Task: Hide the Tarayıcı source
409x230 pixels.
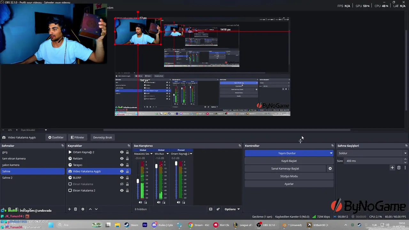Action: (122, 165)
